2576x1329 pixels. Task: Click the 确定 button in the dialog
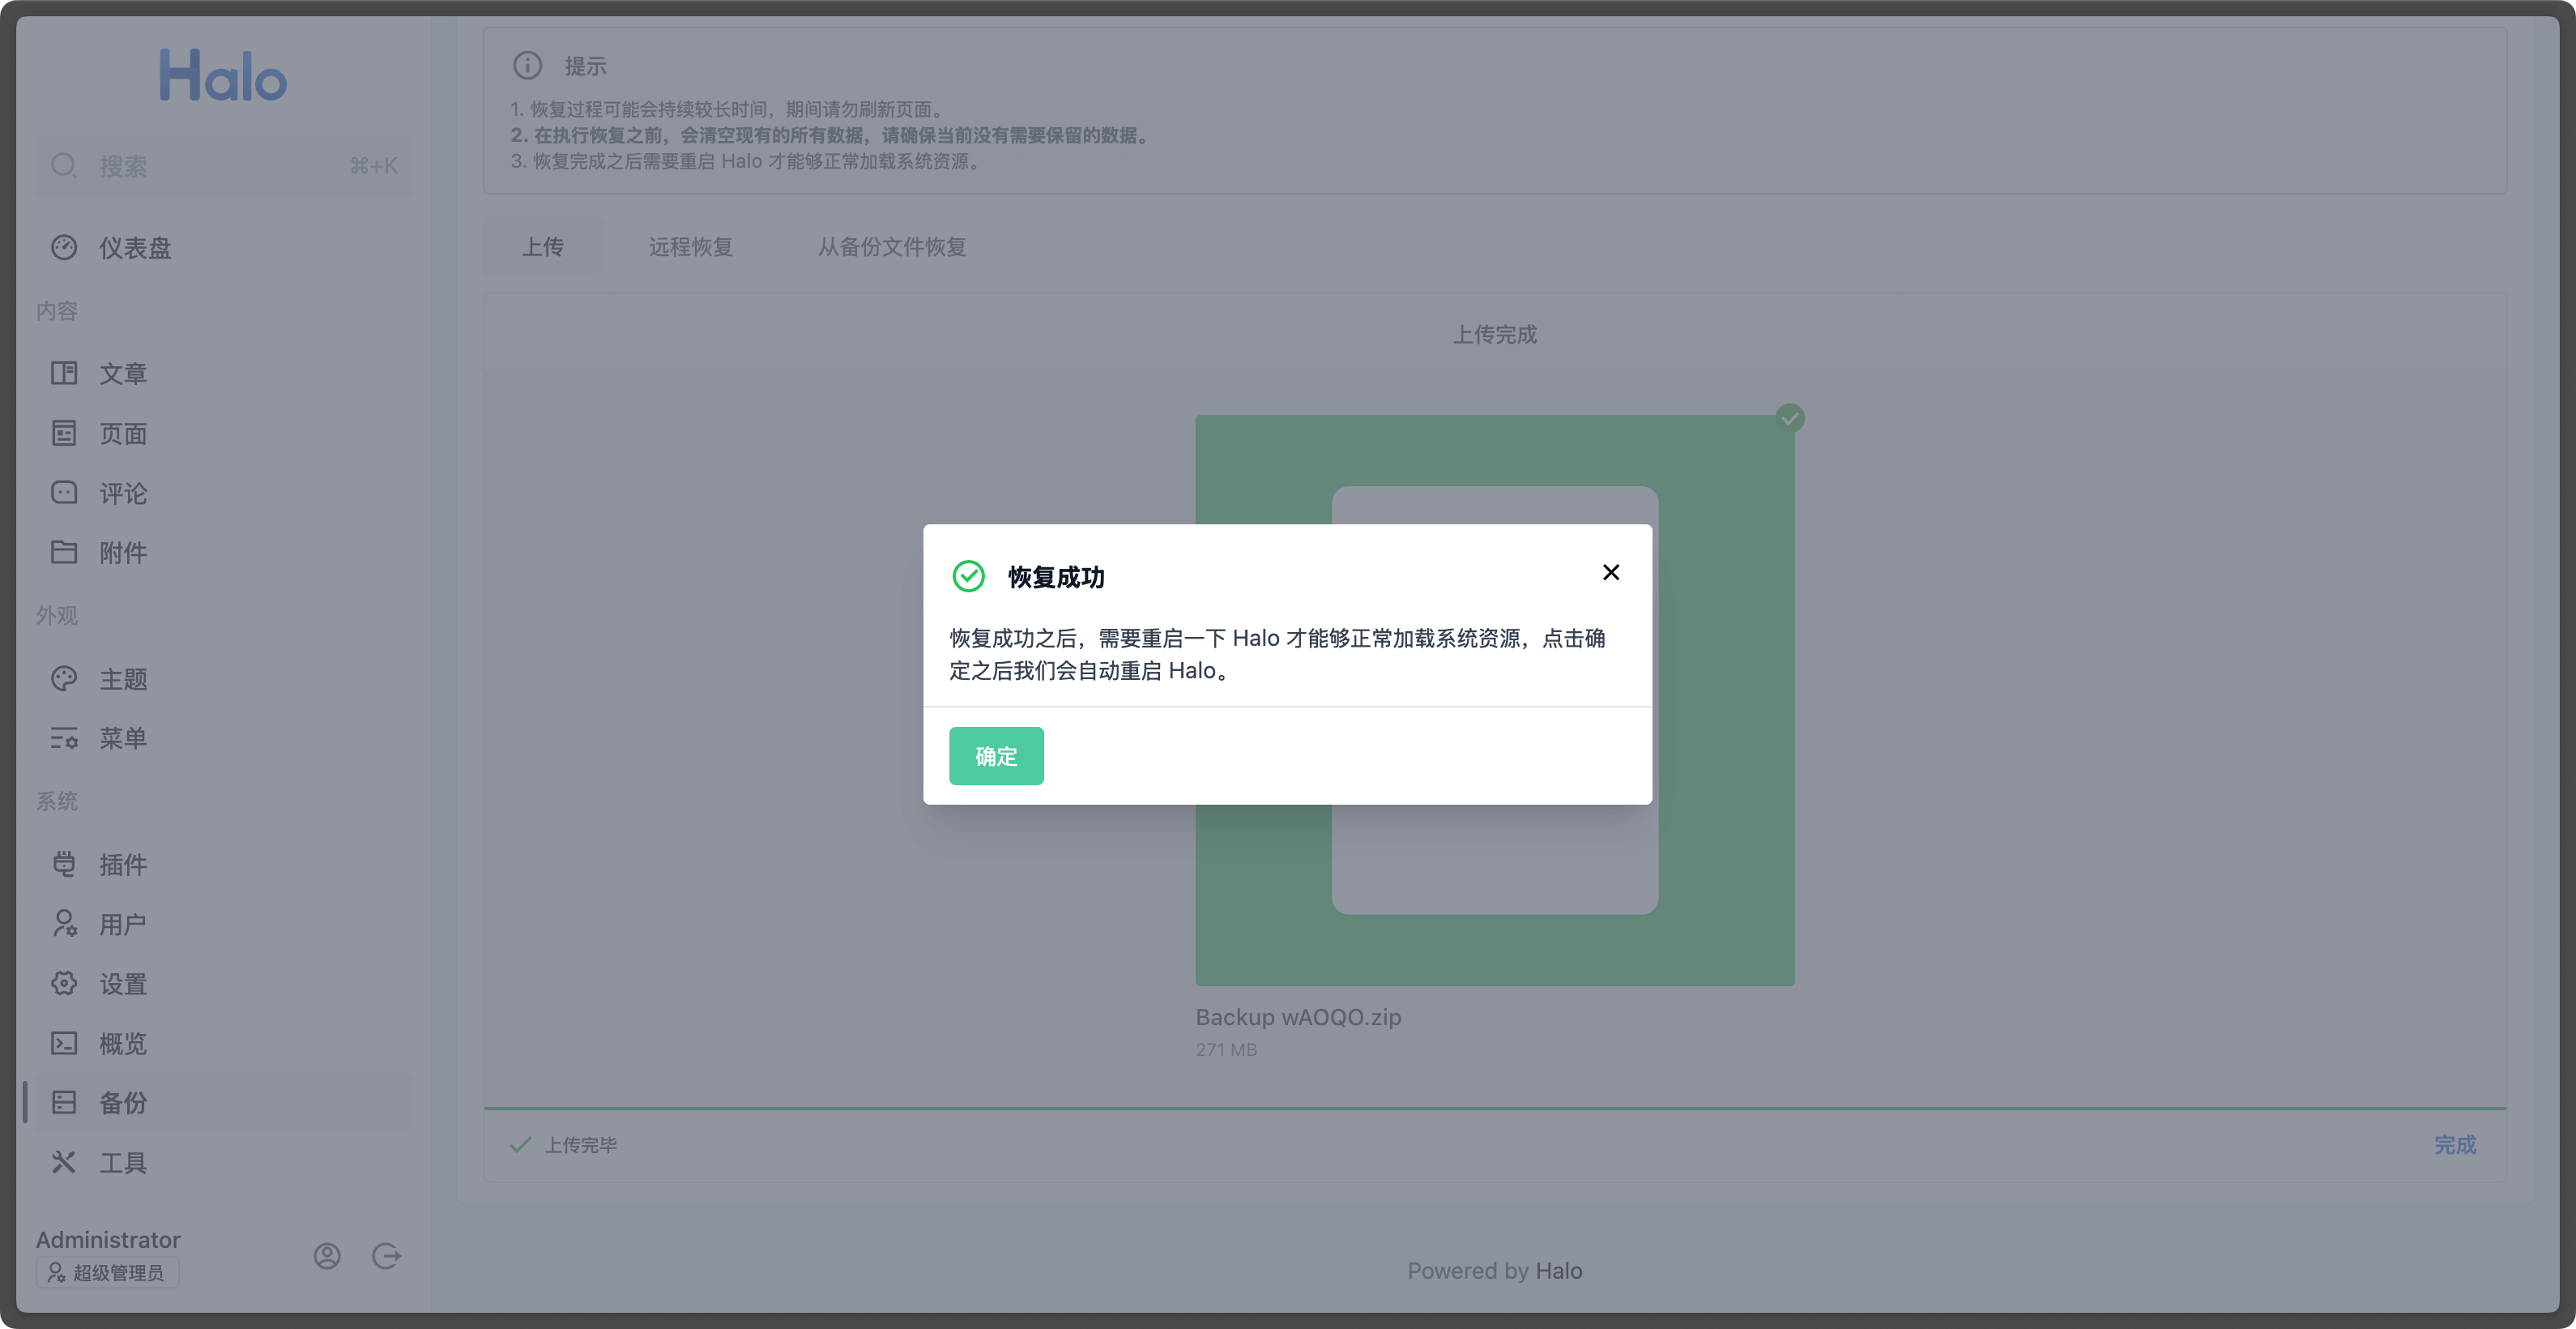point(995,756)
